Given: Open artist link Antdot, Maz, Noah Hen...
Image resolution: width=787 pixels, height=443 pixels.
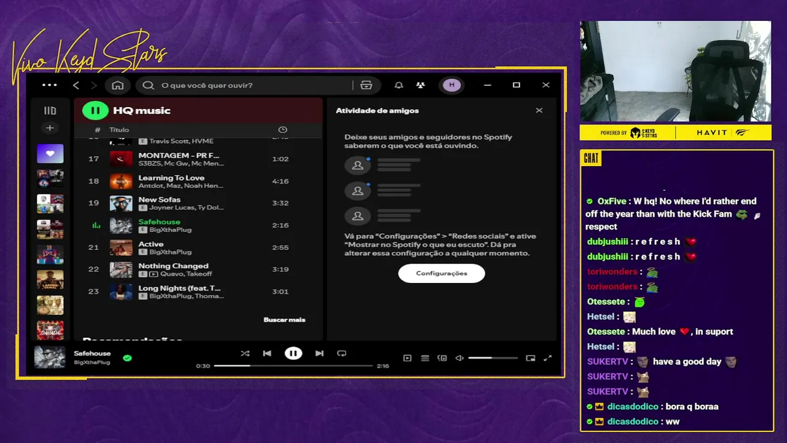Looking at the screenshot, I should click(x=181, y=185).
